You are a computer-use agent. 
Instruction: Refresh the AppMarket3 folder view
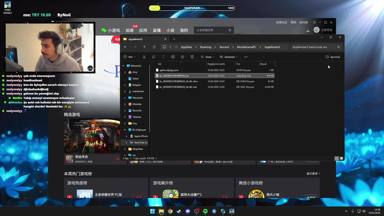click(154, 47)
